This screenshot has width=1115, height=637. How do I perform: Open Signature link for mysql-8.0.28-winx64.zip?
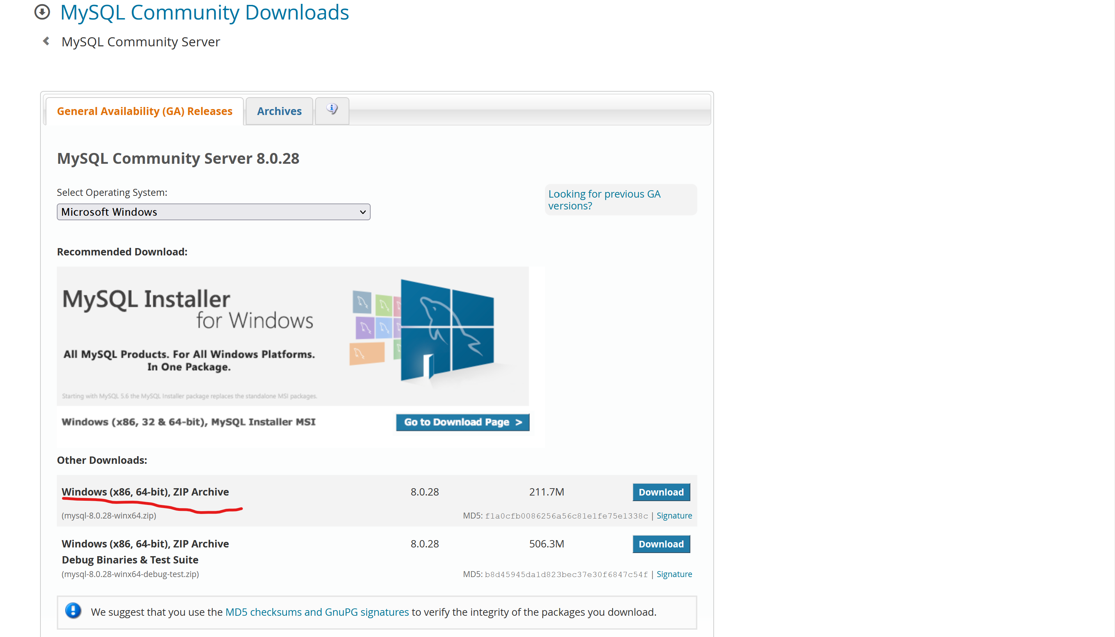click(x=674, y=516)
